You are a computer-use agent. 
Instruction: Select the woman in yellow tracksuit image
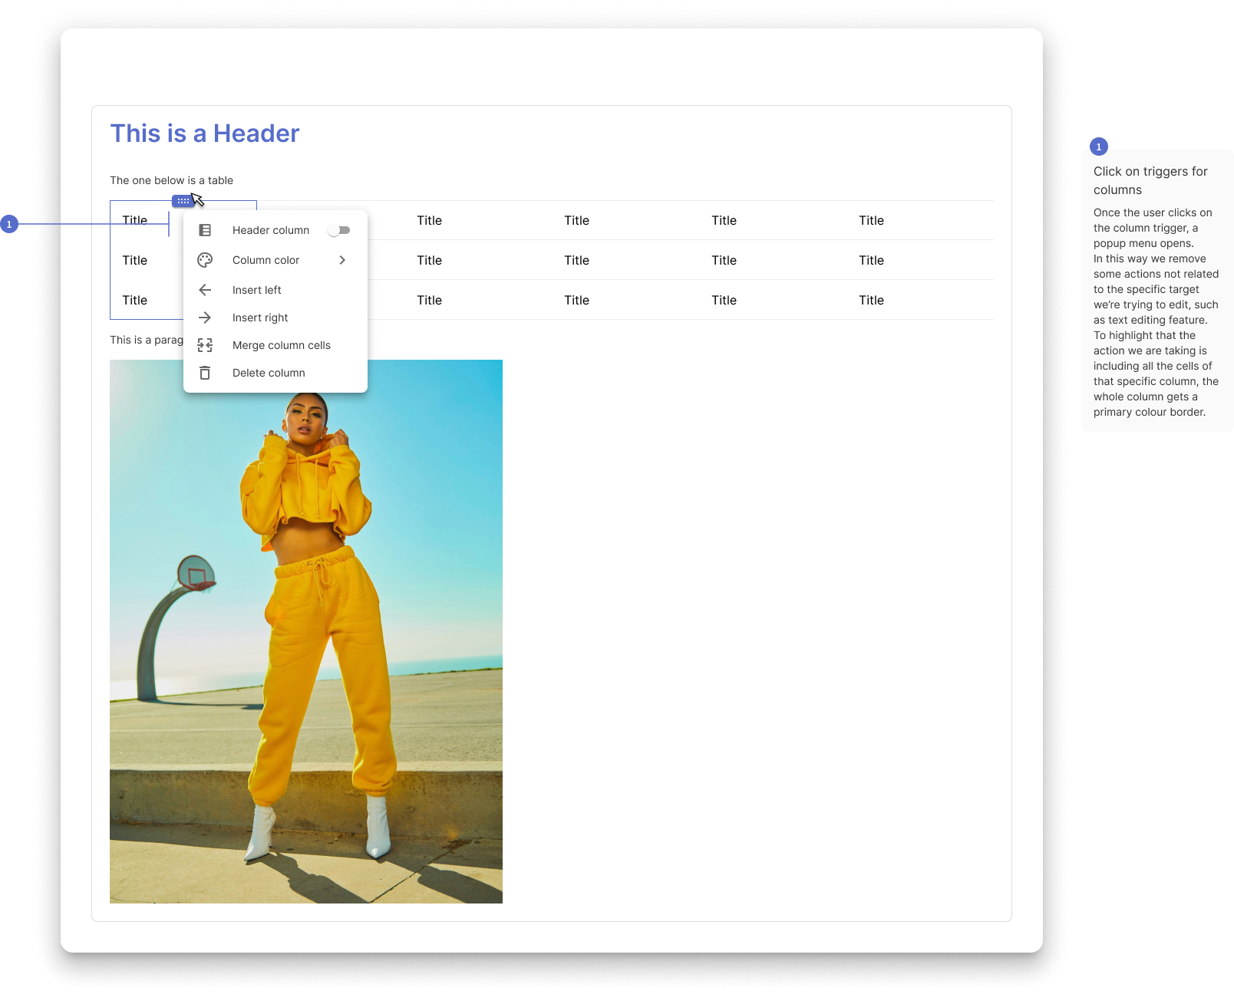coord(306,631)
